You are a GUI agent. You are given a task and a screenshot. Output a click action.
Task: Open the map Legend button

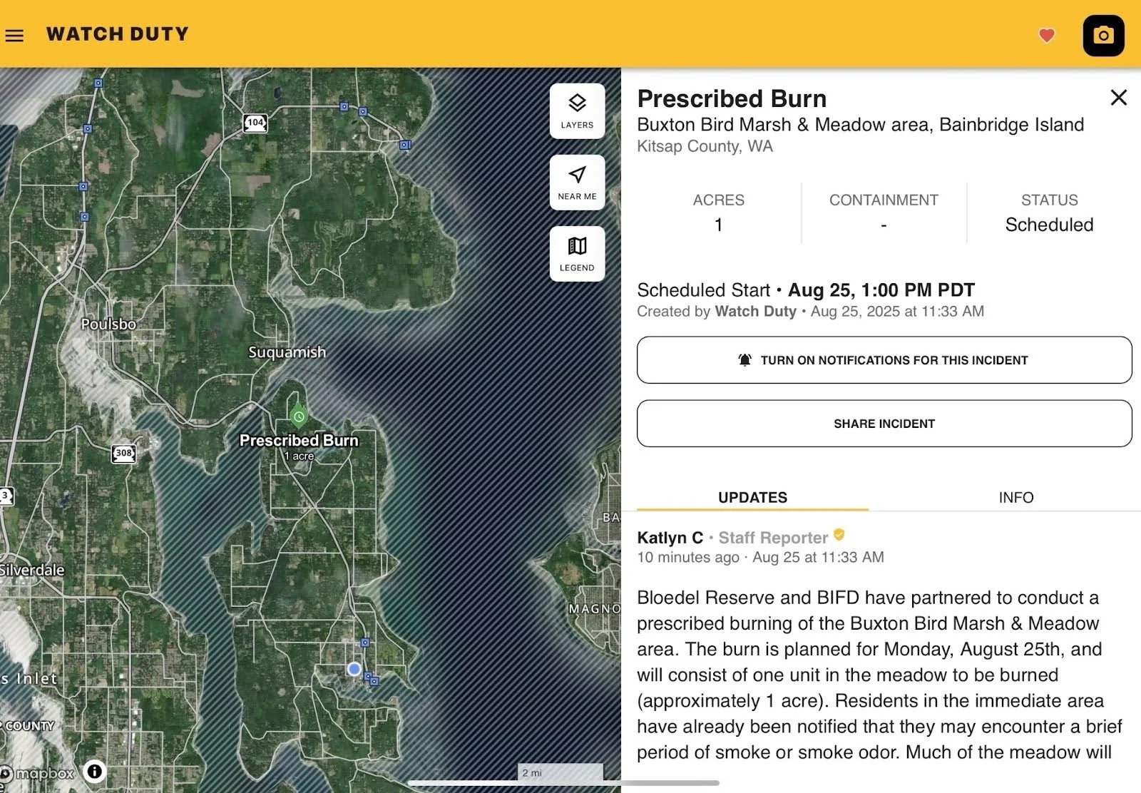(577, 254)
